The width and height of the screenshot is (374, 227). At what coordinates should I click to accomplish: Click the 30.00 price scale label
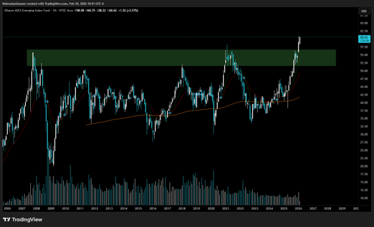click(364, 134)
